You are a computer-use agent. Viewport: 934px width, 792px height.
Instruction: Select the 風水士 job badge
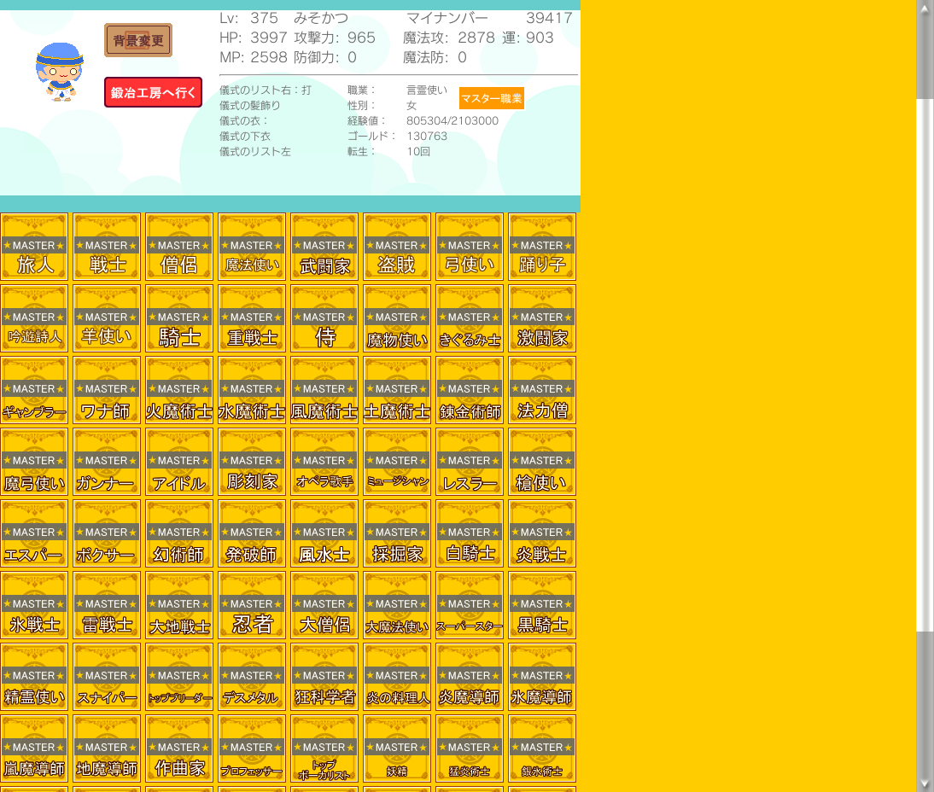[324, 533]
